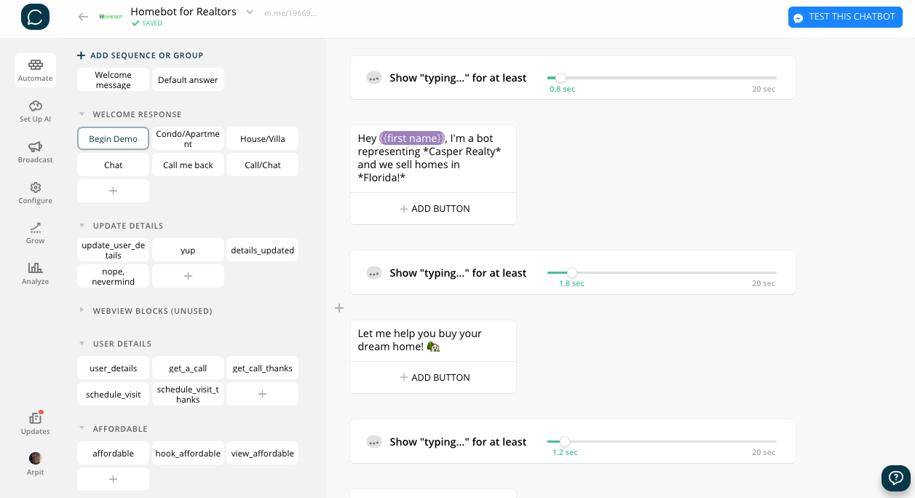Image resolution: width=915 pixels, height=498 pixels.
Task: Open the Analyze section
Action: (35, 272)
